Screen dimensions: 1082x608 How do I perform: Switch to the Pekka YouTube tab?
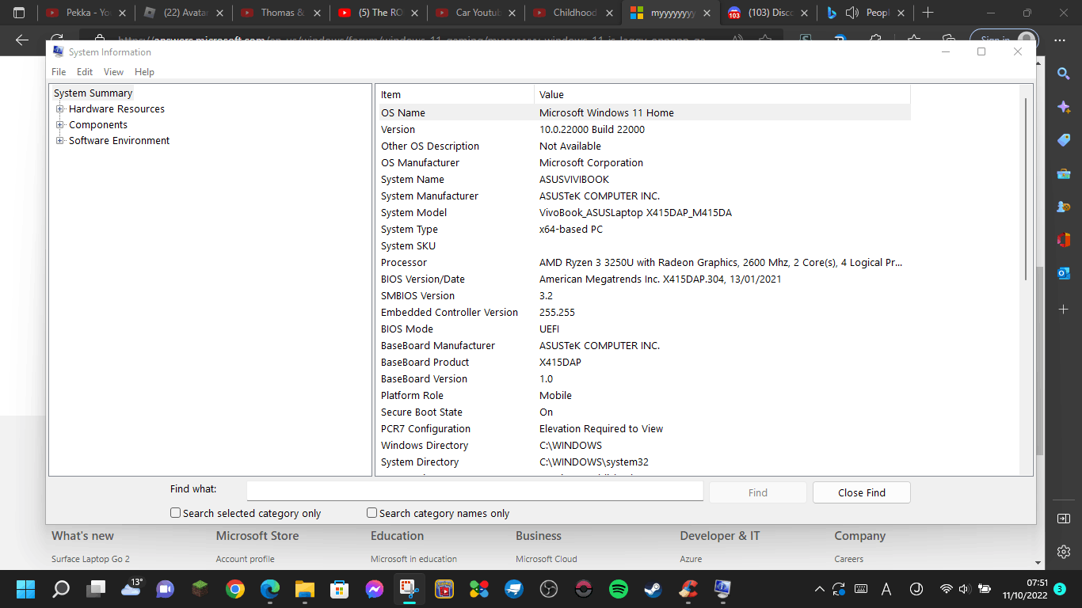click(86, 13)
